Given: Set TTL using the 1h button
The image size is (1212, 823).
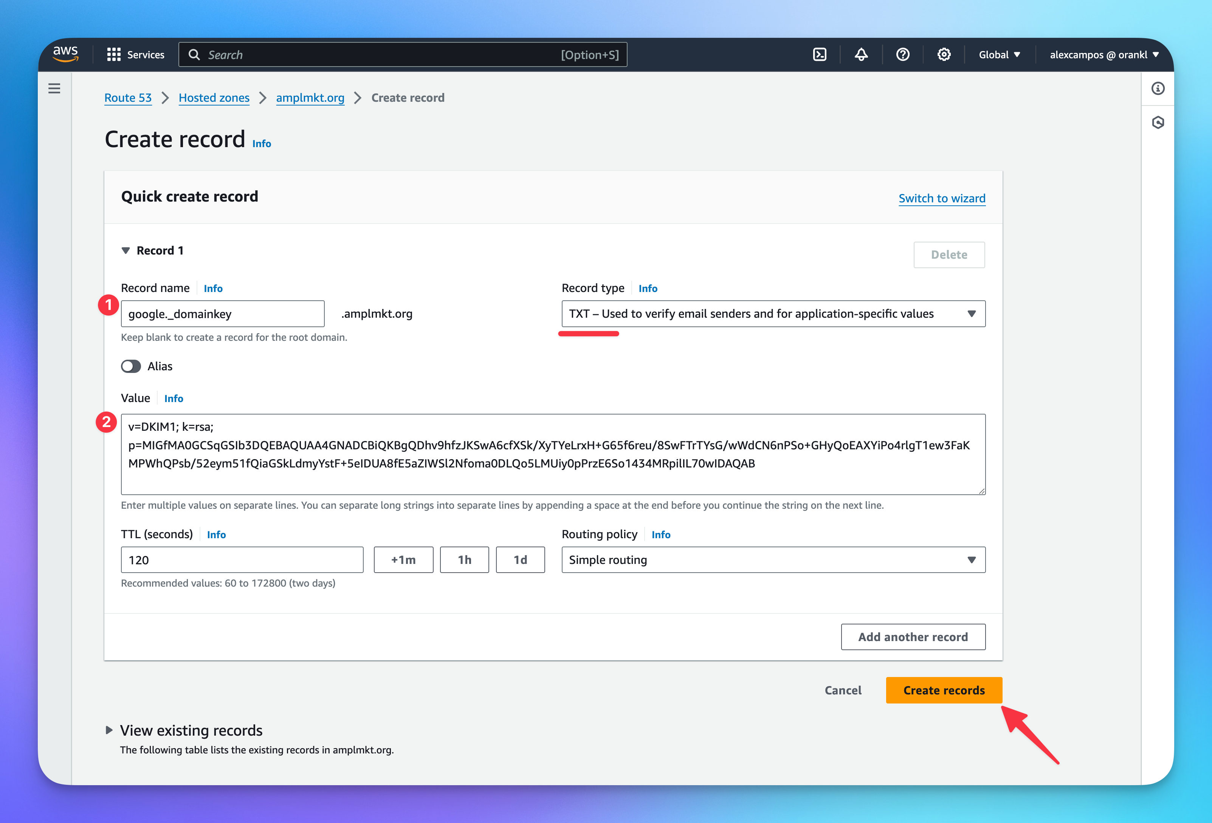Looking at the screenshot, I should [464, 560].
